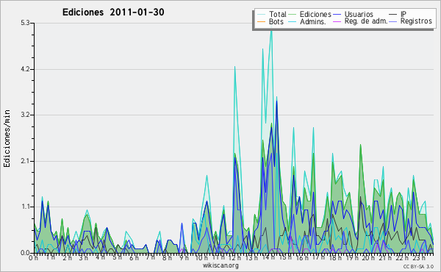Viewport: 441px width, 272px height.
Task: Click the 'Admins.' legend label
Action: click(313, 21)
